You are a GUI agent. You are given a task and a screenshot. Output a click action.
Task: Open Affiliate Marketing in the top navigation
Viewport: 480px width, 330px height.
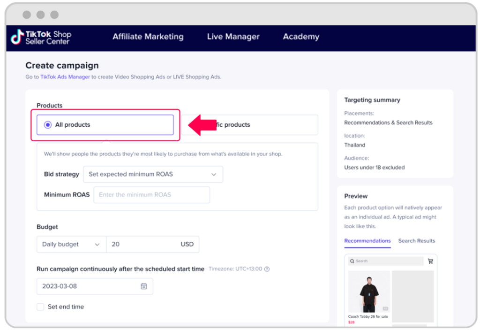coord(148,37)
